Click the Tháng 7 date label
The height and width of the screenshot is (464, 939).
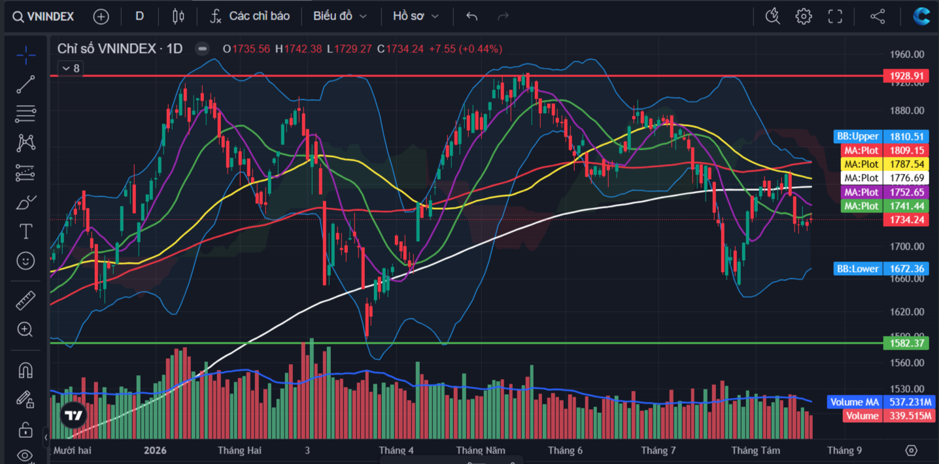coord(658,450)
